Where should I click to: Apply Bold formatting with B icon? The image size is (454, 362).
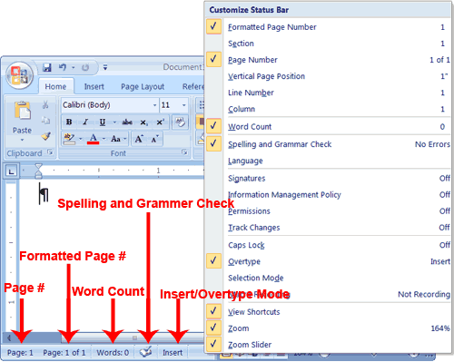click(x=69, y=122)
